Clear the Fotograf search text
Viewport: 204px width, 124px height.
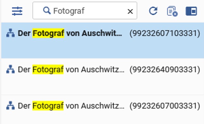(130, 11)
